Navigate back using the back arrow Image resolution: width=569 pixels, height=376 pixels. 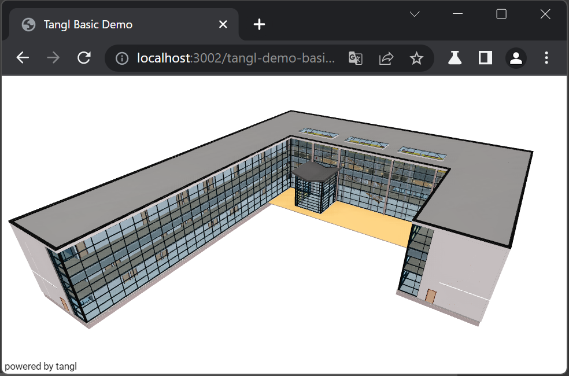(x=22, y=58)
